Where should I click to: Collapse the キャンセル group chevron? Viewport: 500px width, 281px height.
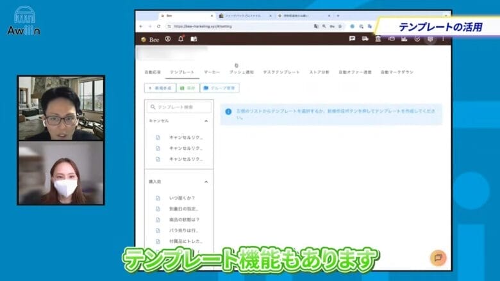(x=206, y=121)
